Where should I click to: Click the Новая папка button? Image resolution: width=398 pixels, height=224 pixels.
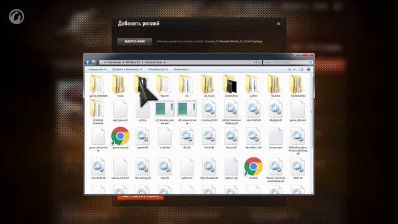181,69
